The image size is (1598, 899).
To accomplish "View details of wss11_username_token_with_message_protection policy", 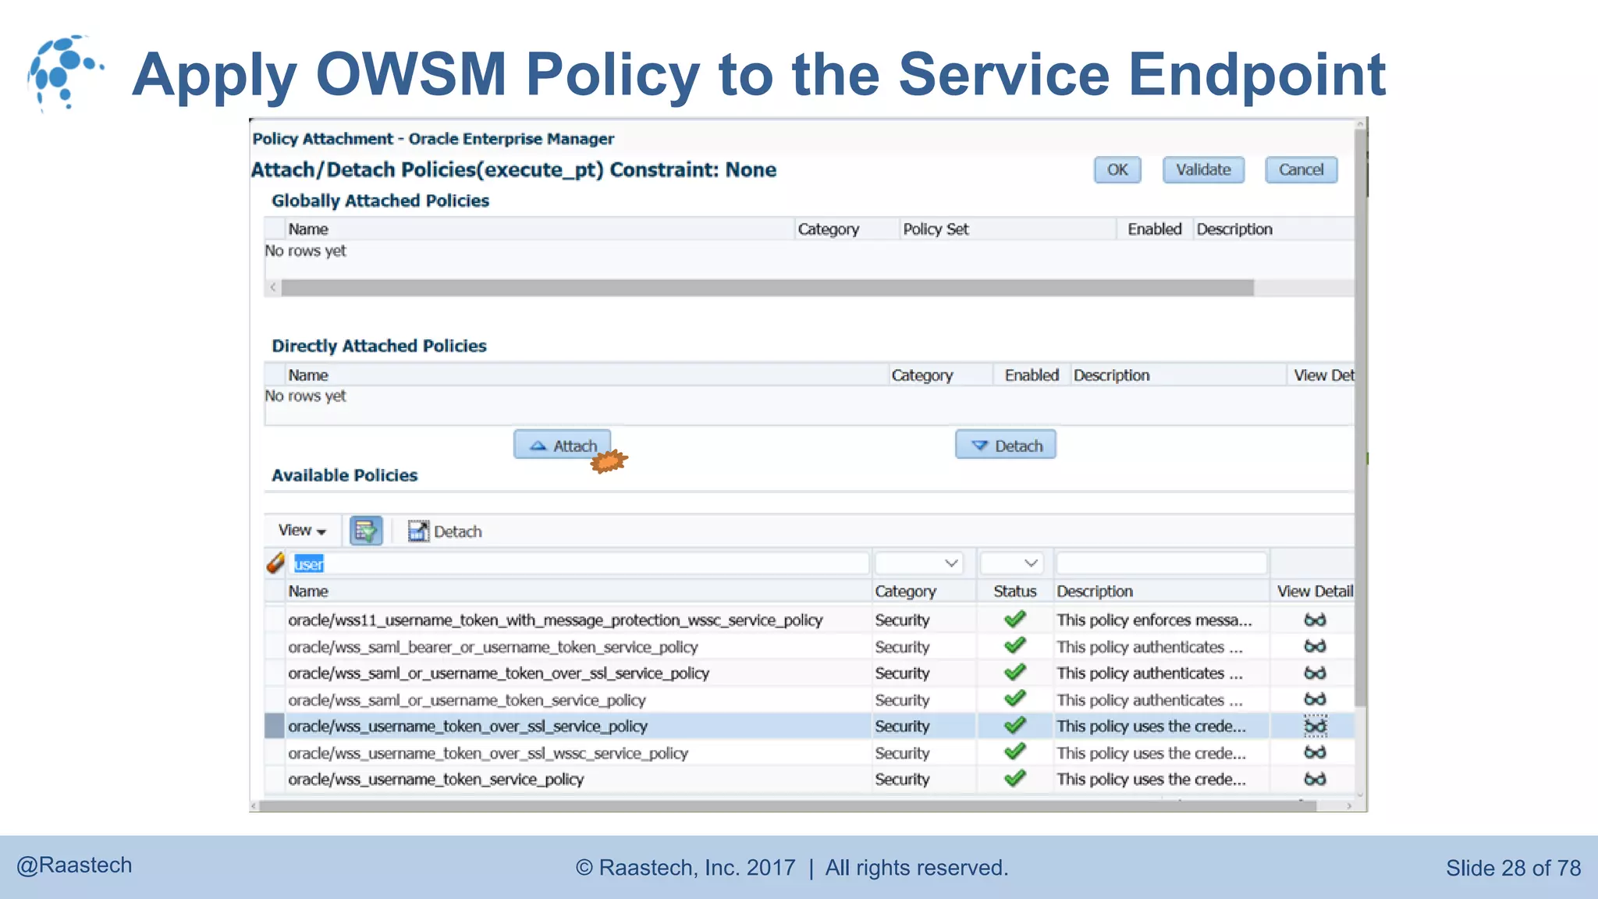I will (1315, 620).
